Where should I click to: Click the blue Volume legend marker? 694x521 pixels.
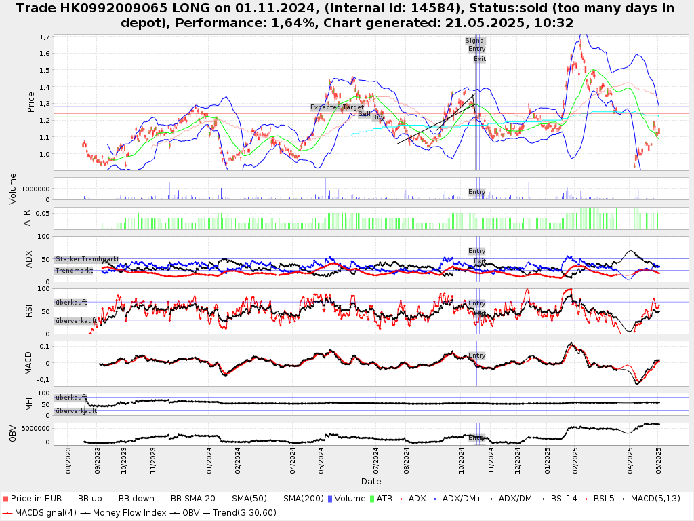coord(329,499)
